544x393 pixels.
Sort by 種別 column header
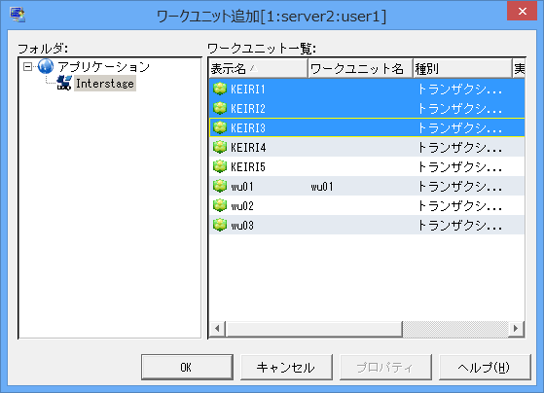click(x=462, y=68)
